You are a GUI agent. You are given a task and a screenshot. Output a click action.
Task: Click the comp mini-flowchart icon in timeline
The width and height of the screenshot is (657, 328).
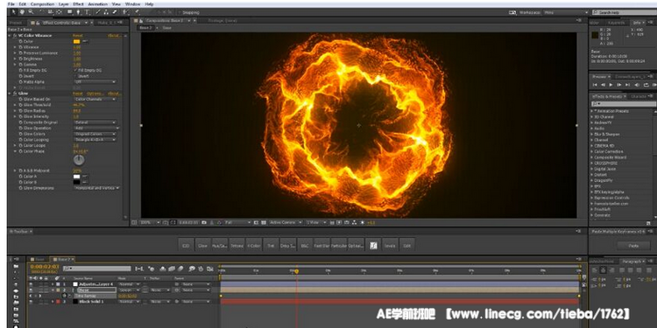point(138,269)
